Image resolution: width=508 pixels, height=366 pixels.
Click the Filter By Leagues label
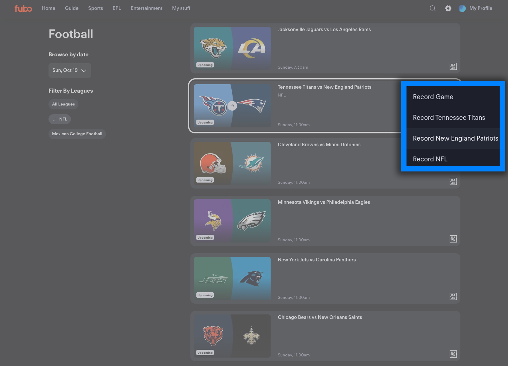71,91
